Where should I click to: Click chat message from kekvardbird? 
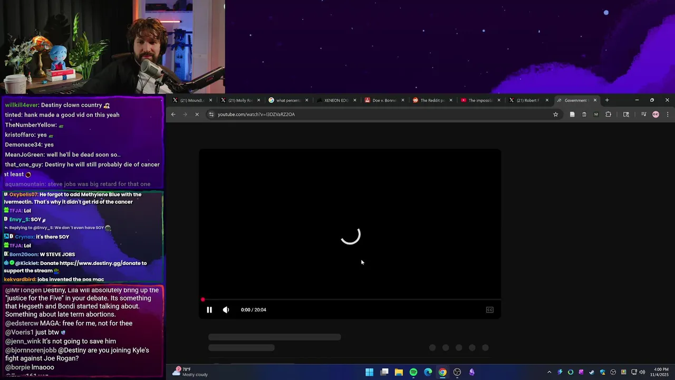click(54, 279)
